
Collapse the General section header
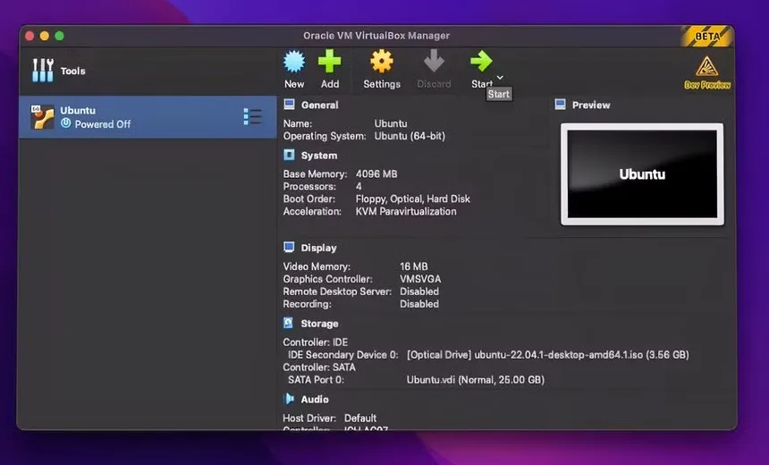pyautogui.click(x=319, y=105)
